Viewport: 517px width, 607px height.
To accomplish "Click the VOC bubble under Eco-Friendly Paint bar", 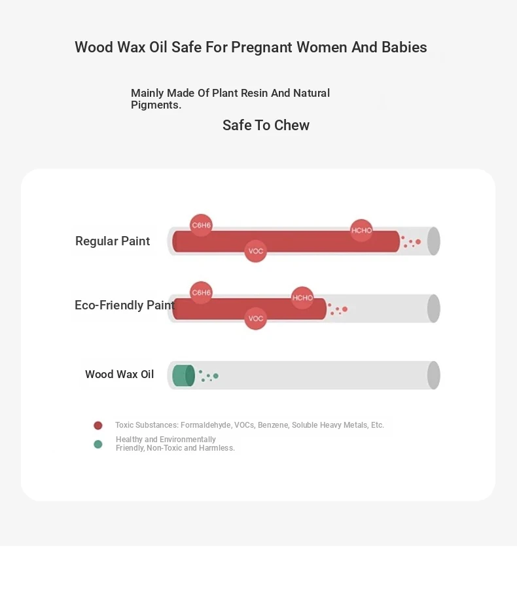I will [255, 319].
